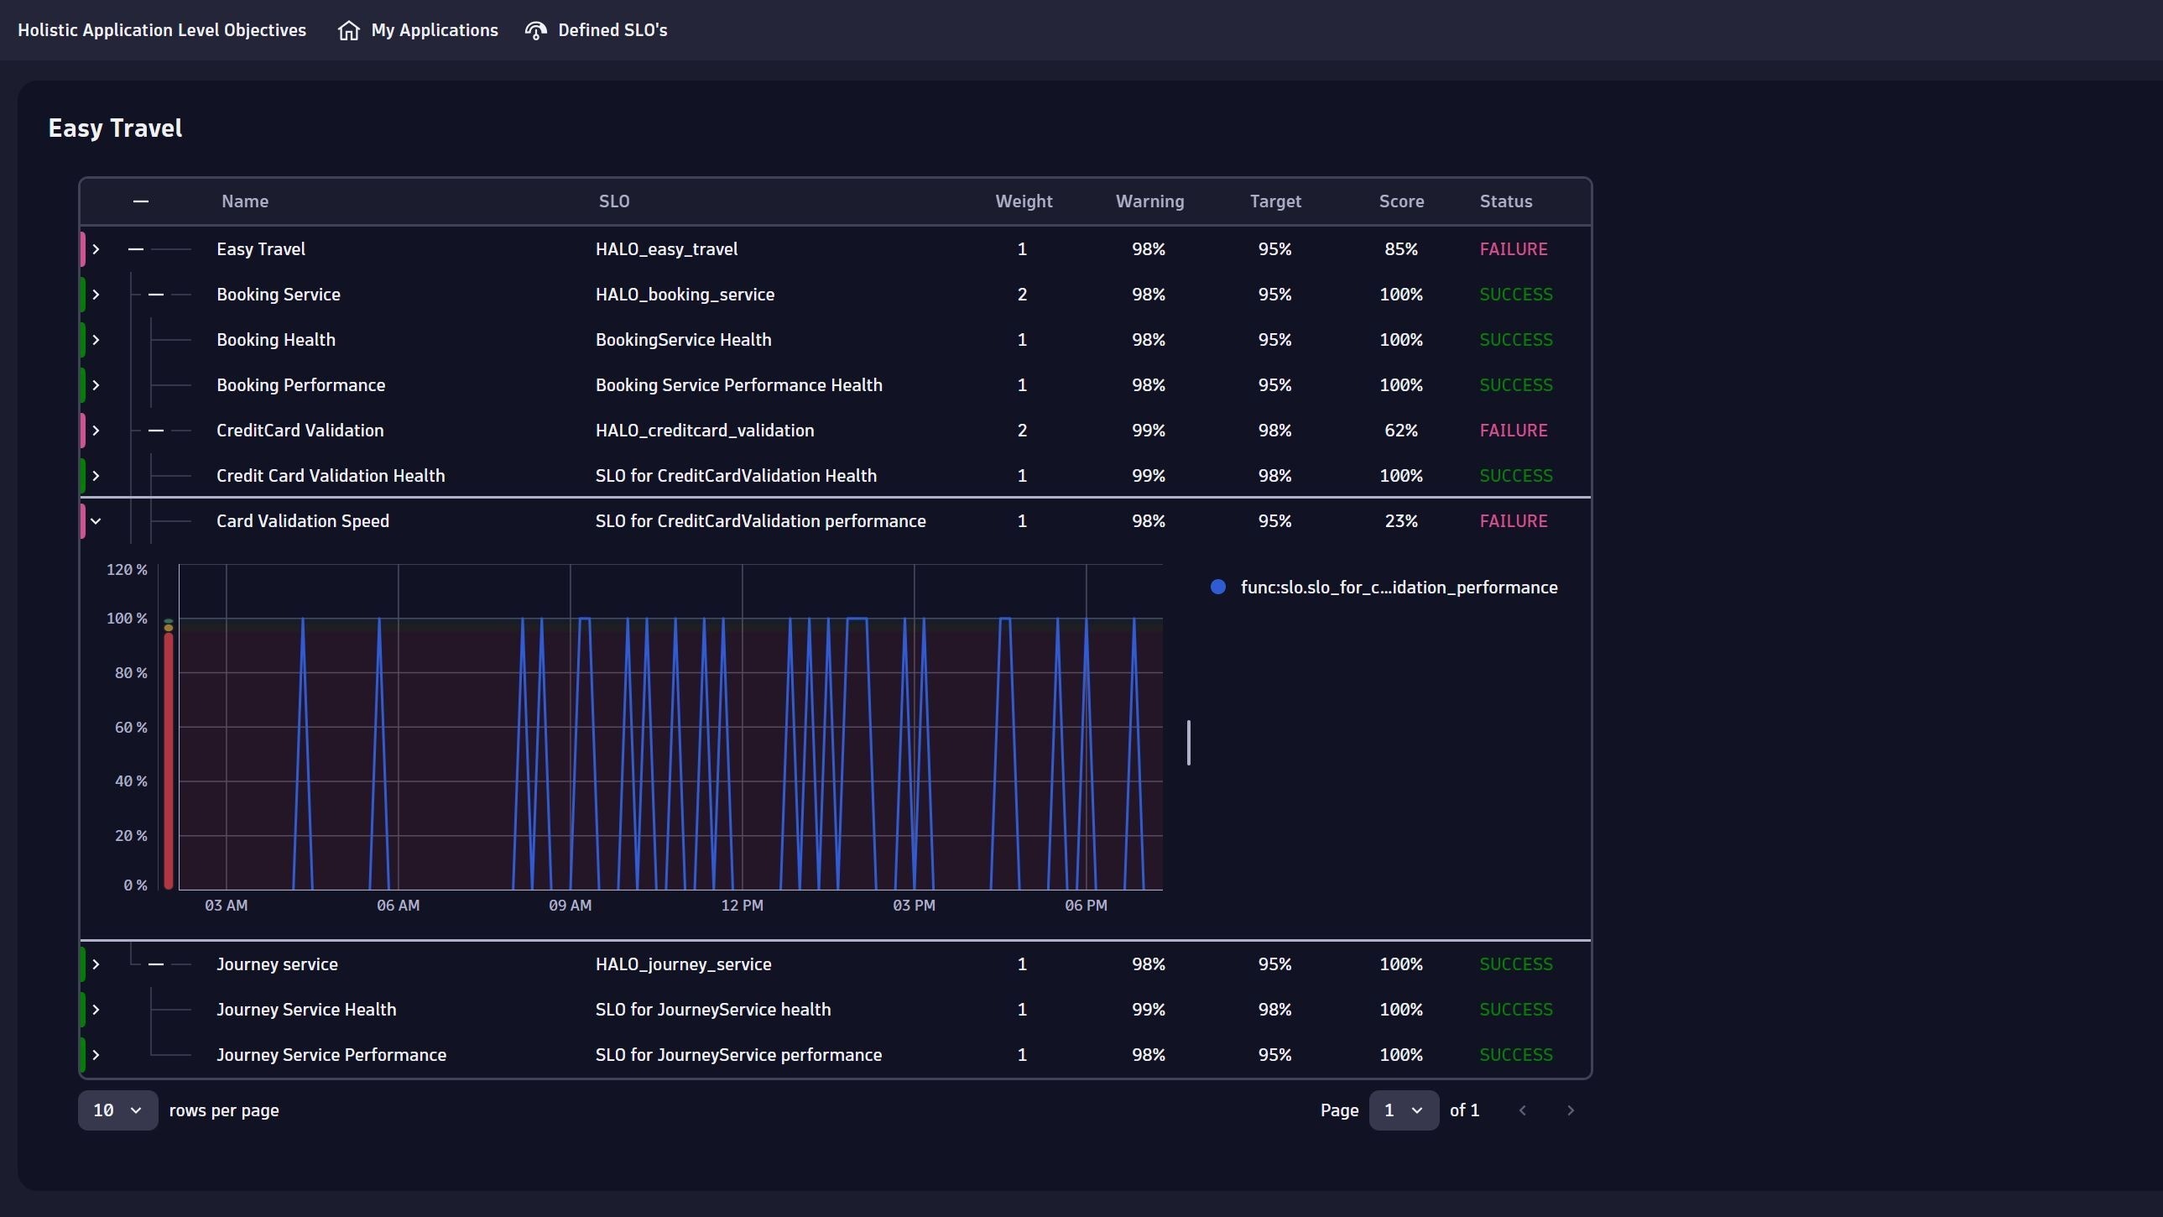Click the home icon beside My Applications

tap(348, 30)
